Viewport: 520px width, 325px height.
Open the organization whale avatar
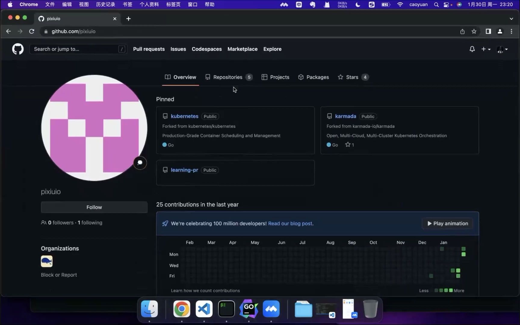(x=47, y=261)
